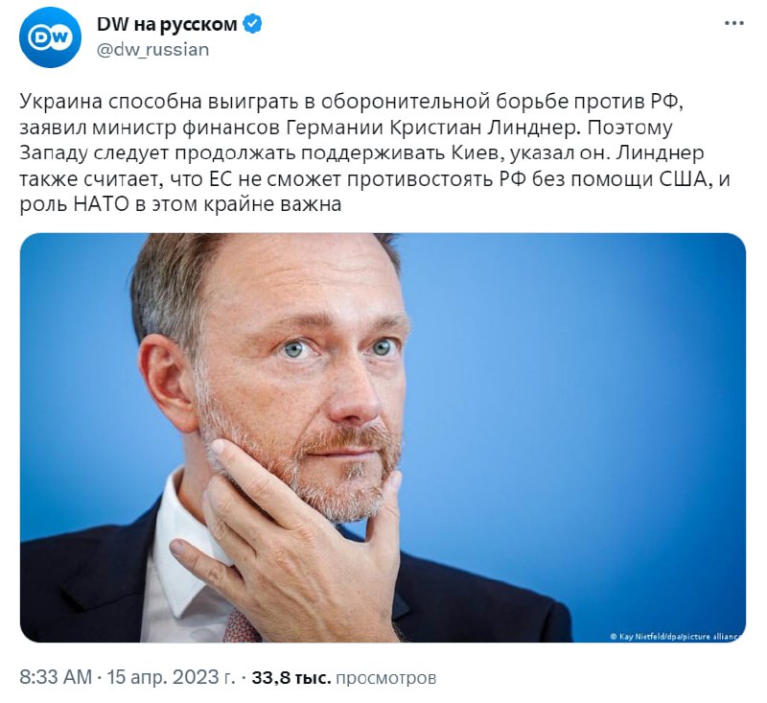
Task: Click the tweet line starting Западу следует
Action: (362, 153)
